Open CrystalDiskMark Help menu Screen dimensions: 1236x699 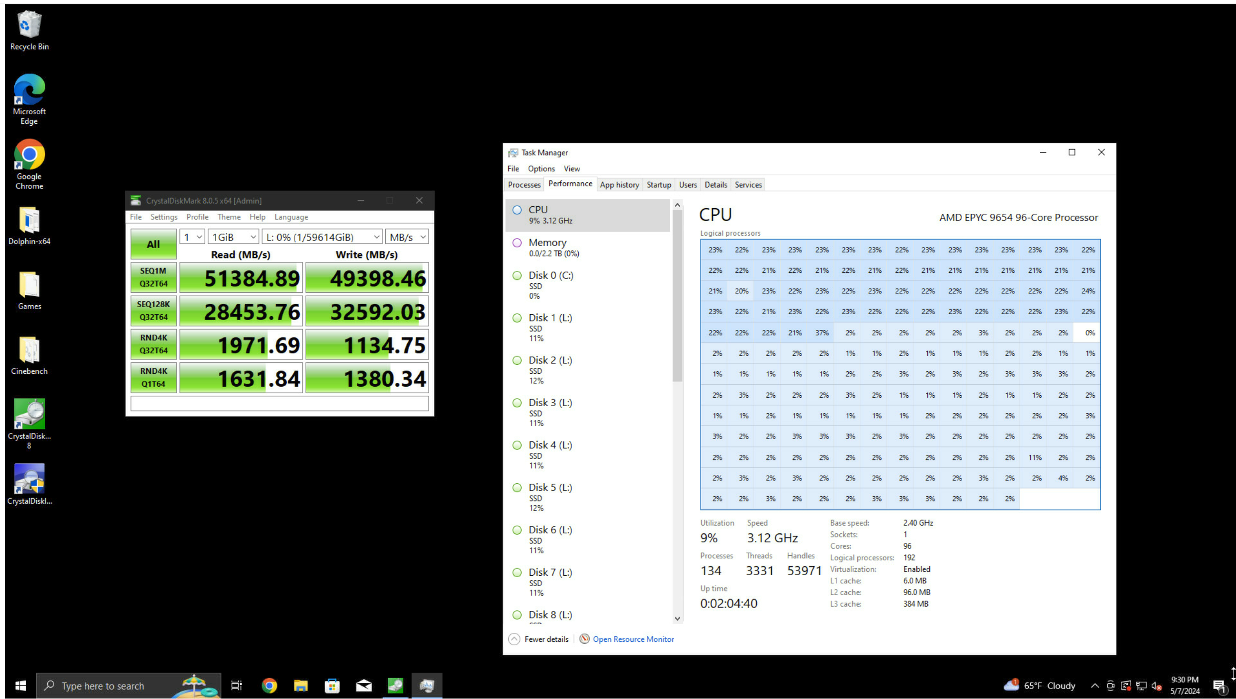coord(257,217)
